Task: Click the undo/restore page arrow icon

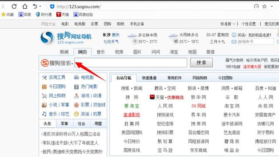Action: tap(35, 7)
